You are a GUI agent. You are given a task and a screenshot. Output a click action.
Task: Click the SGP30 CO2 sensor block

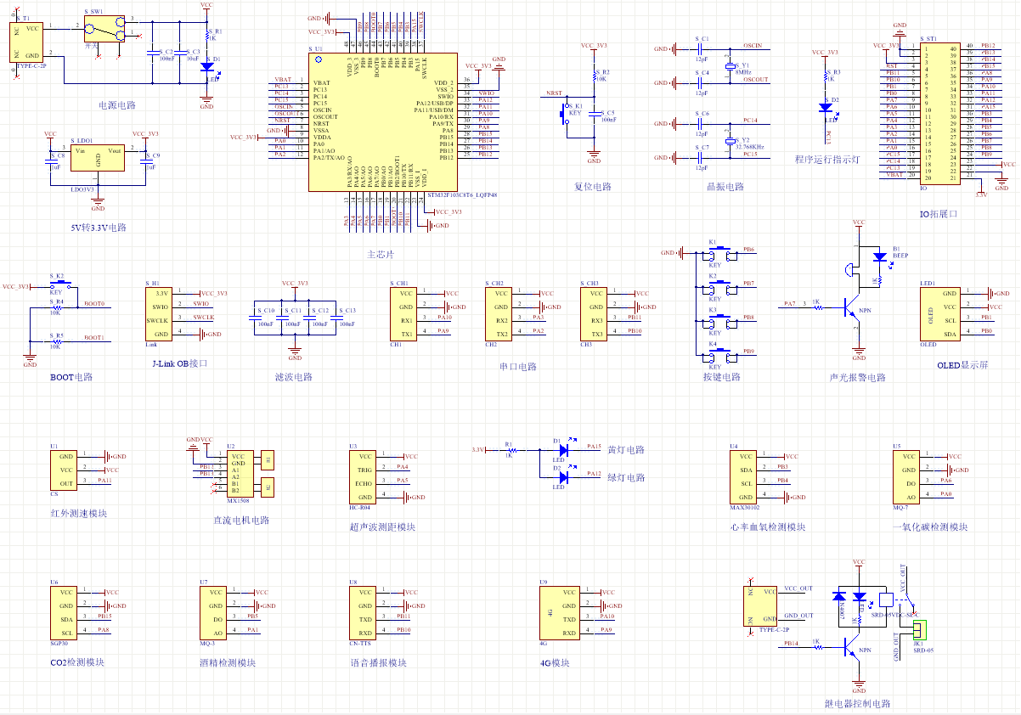(65, 613)
